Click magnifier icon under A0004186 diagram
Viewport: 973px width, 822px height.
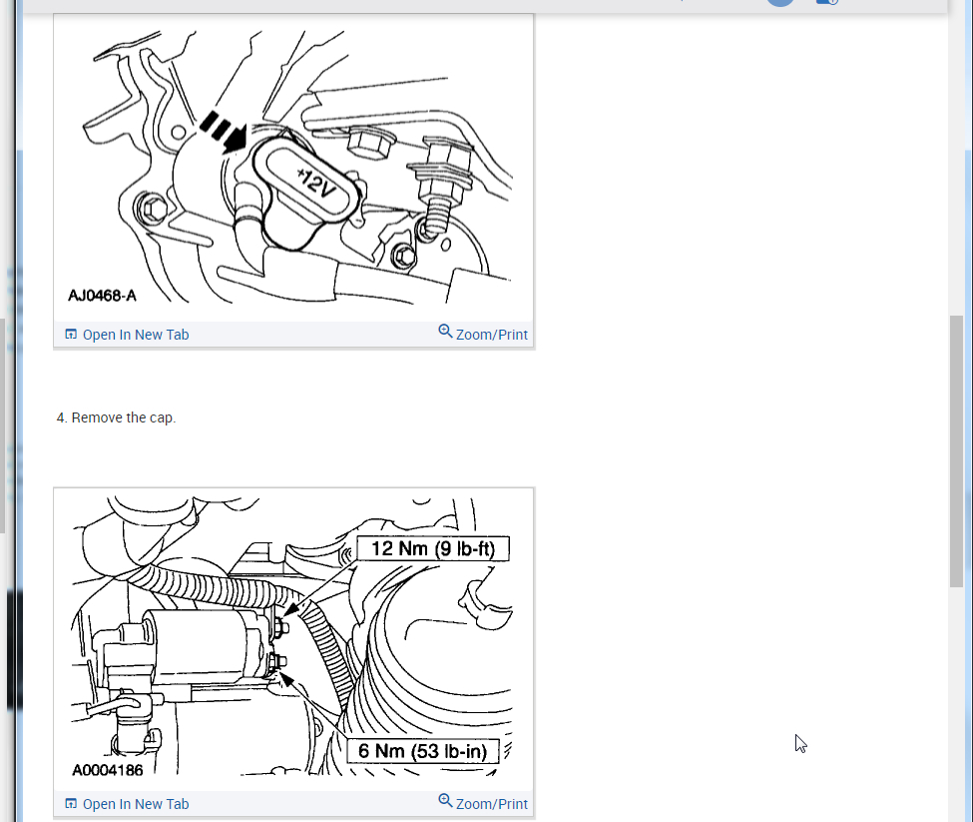445,800
